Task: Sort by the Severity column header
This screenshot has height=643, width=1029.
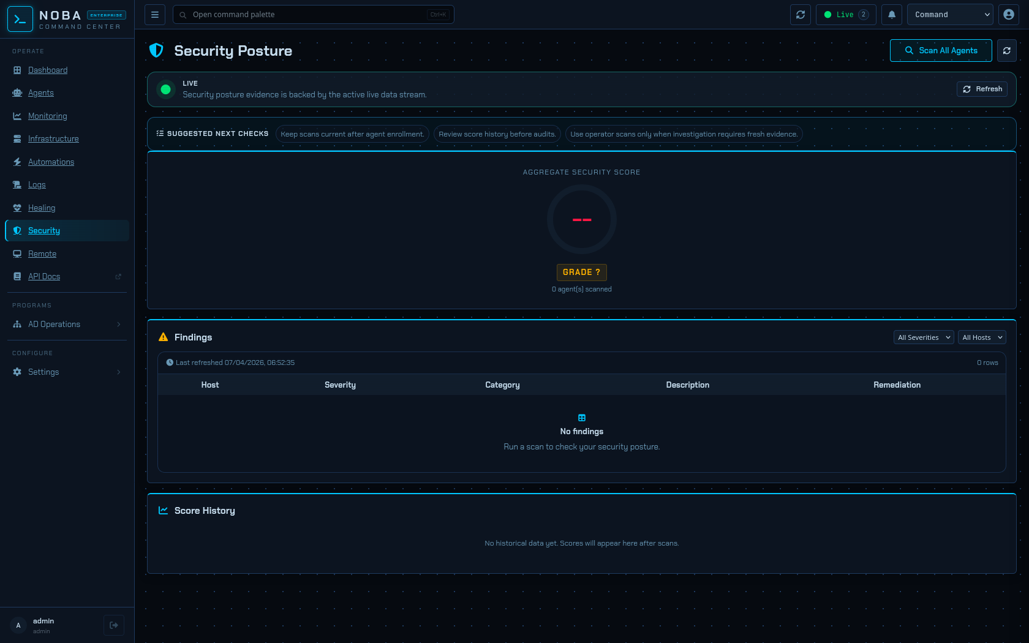Action: click(x=340, y=385)
